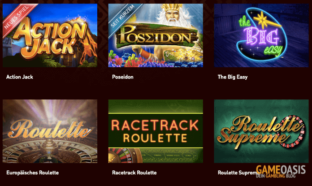Click the Action Jack title link
The width and height of the screenshot is (312, 186).
coord(20,77)
